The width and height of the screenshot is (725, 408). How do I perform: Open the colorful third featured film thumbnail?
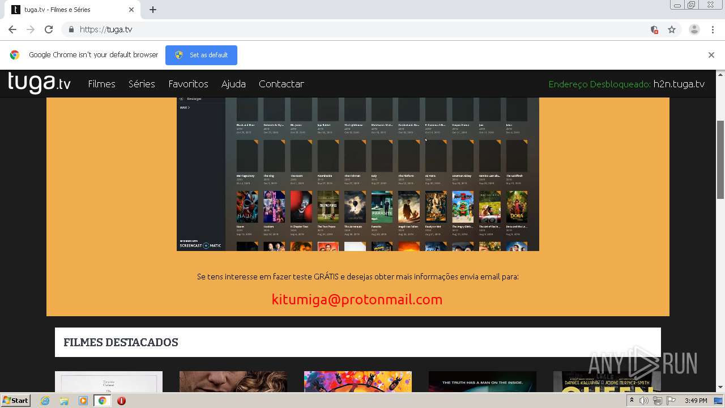pos(358,381)
